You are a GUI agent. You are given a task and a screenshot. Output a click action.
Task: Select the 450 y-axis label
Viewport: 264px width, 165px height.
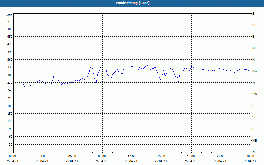pyautogui.click(x=10, y=37)
